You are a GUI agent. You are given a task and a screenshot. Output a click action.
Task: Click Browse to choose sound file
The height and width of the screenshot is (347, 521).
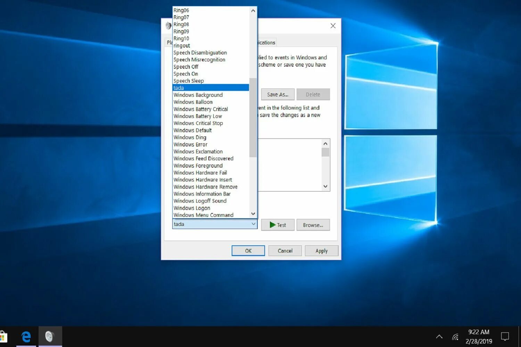point(313,225)
